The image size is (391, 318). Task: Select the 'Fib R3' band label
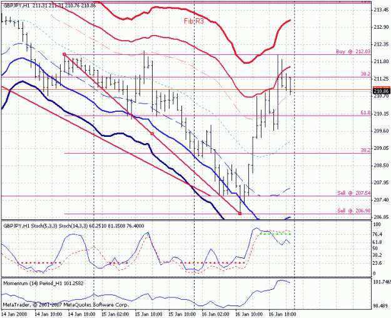click(194, 21)
